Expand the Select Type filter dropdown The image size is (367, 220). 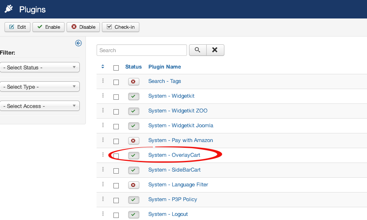(x=39, y=87)
